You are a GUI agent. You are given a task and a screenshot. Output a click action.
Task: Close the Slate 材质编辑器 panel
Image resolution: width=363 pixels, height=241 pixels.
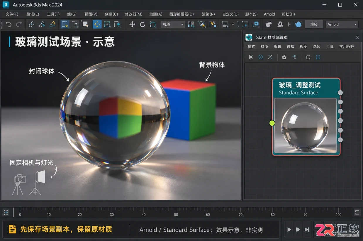pos(357,37)
